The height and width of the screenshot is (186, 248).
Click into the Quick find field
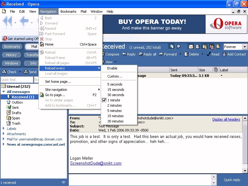click(x=17, y=80)
